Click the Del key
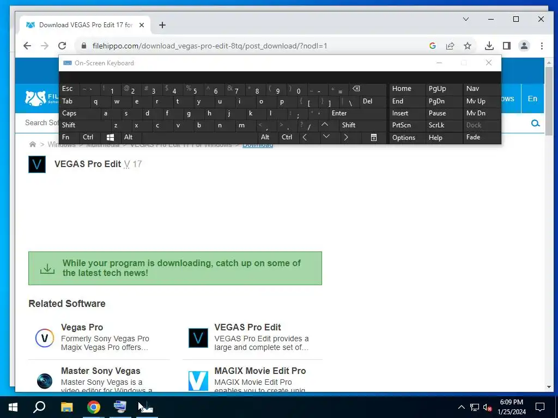 pyautogui.click(x=373, y=101)
